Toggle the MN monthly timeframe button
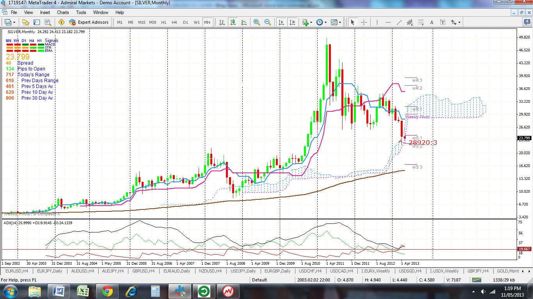This screenshot has width=533, height=299. pos(207,22)
